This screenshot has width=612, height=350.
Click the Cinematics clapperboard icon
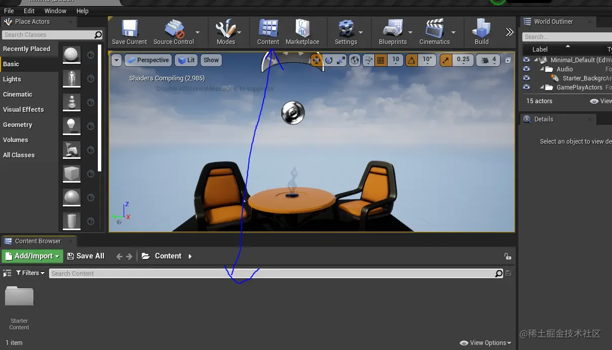click(x=435, y=32)
